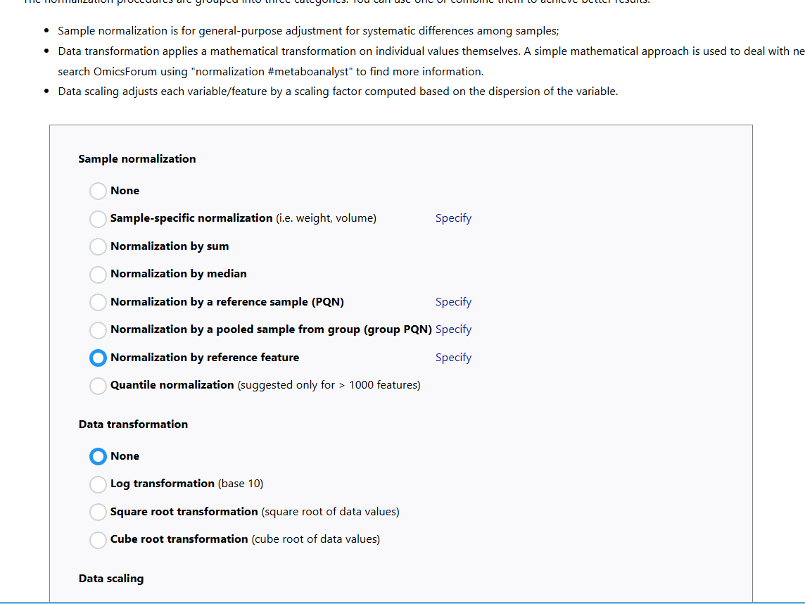Open Specify link for Sample-specific normalization
The width and height of the screenshot is (805, 604).
coord(453,218)
